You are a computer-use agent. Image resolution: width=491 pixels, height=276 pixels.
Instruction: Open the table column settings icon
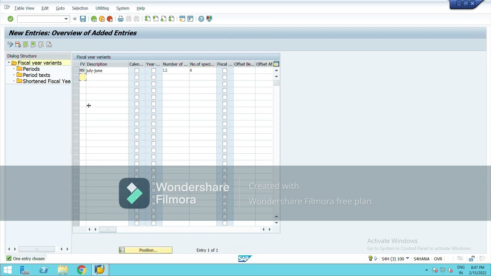click(276, 64)
